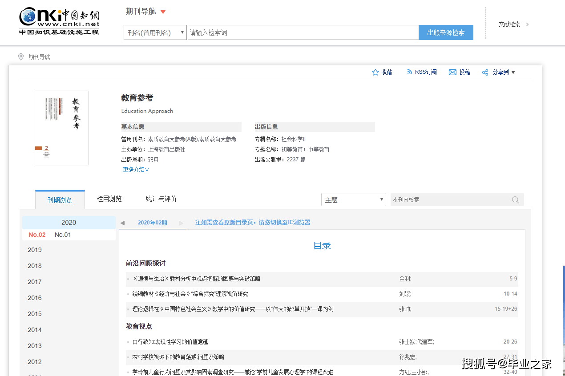Click the journal cover thumbnail
The width and height of the screenshot is (565, 376).
click(x=62, y=128)
